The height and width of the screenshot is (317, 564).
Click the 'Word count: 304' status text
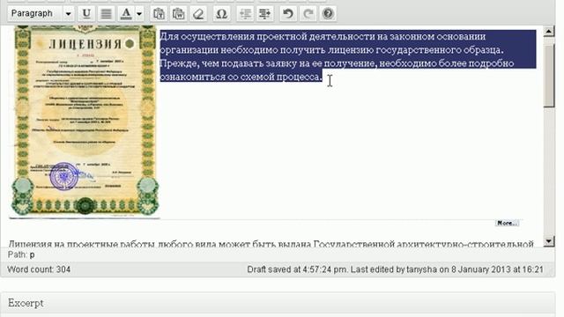point(39,269)
